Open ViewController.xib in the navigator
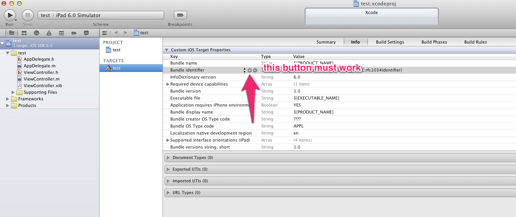 [43, 86]
